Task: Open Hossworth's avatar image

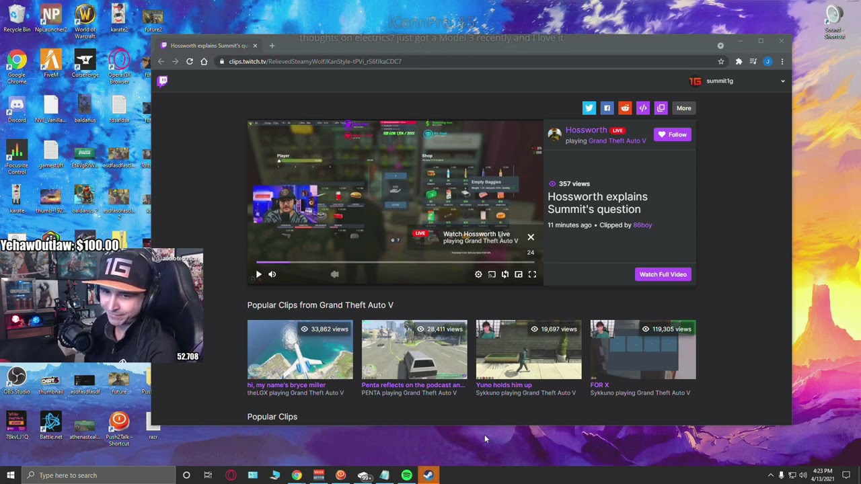Action: click(554, 134)
